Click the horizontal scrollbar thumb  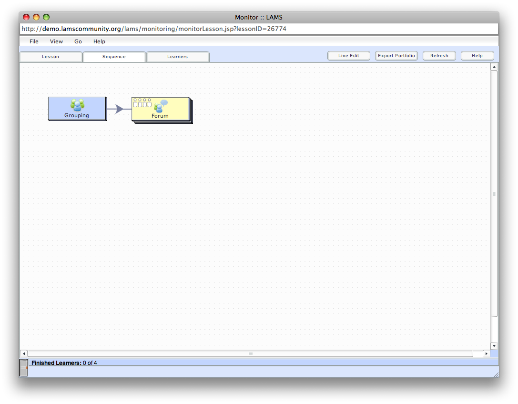tap(251, 353)
